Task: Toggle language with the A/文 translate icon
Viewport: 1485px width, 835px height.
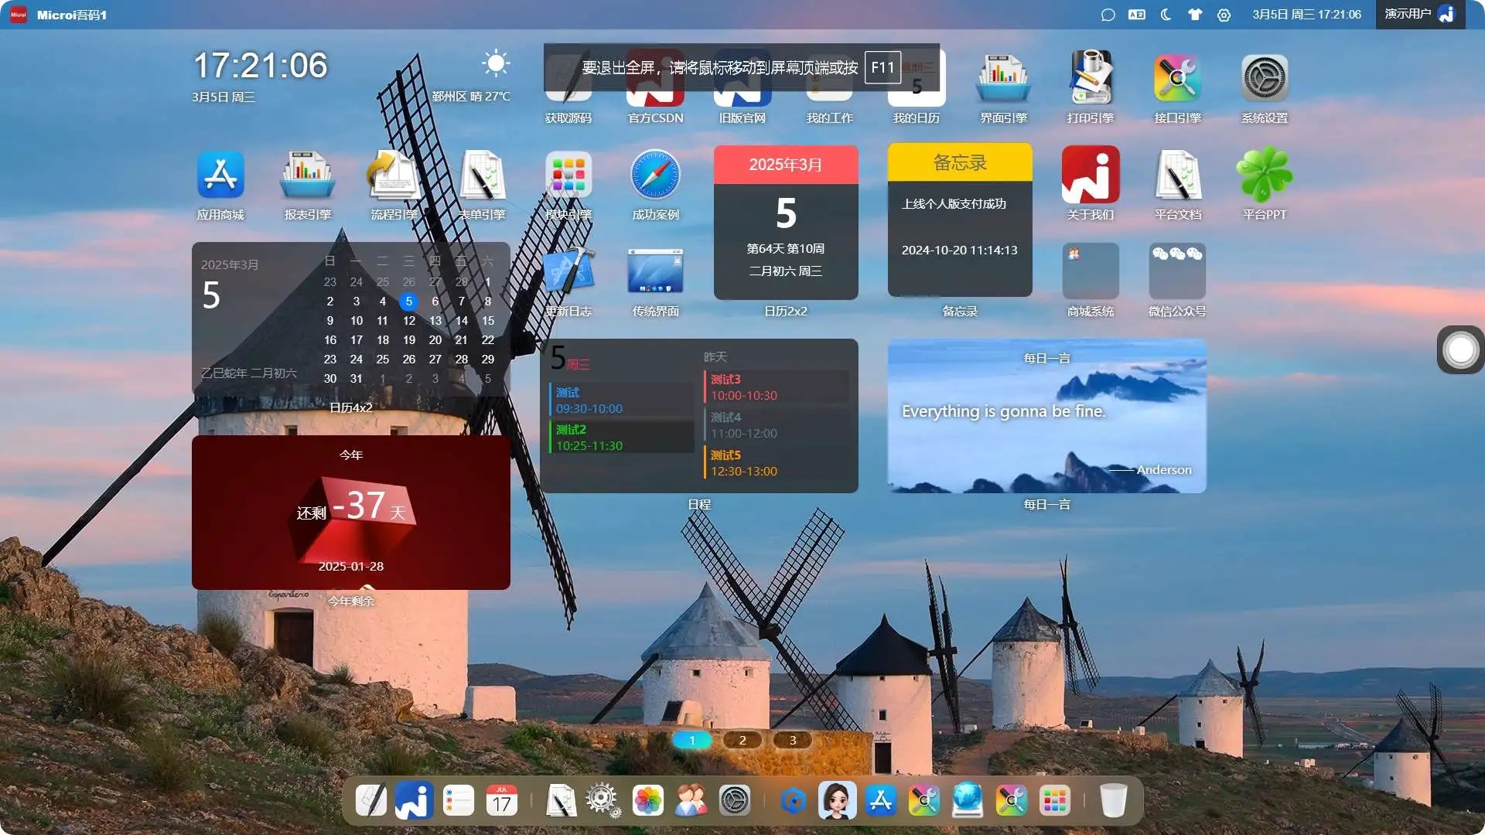Action: pos(1136,15)
